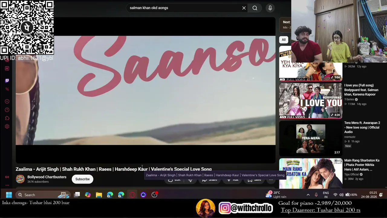Open OBS Studio from the taskbar

click(x=154, y=195)
